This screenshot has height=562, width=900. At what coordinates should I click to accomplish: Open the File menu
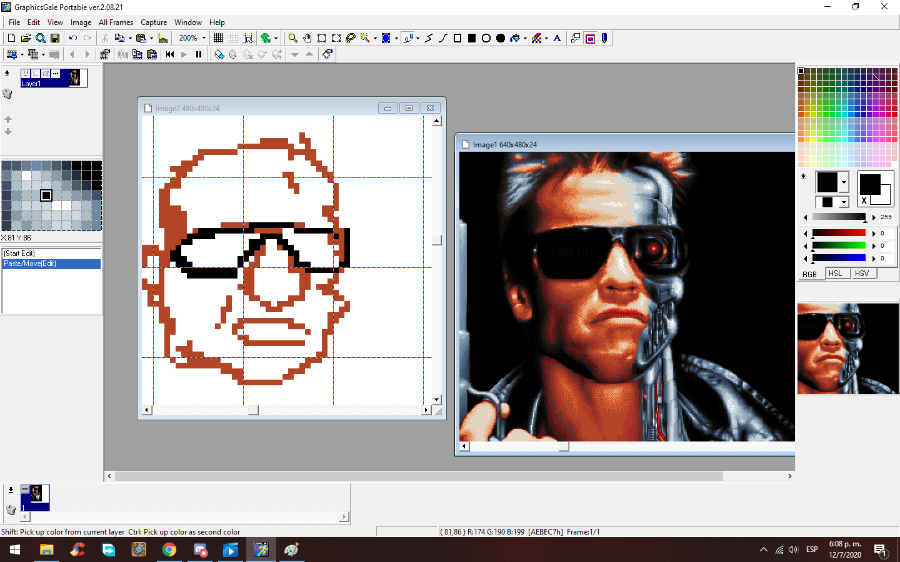[14, 22]
